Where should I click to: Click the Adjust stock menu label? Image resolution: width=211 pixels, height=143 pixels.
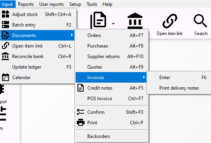pos(25,14)
